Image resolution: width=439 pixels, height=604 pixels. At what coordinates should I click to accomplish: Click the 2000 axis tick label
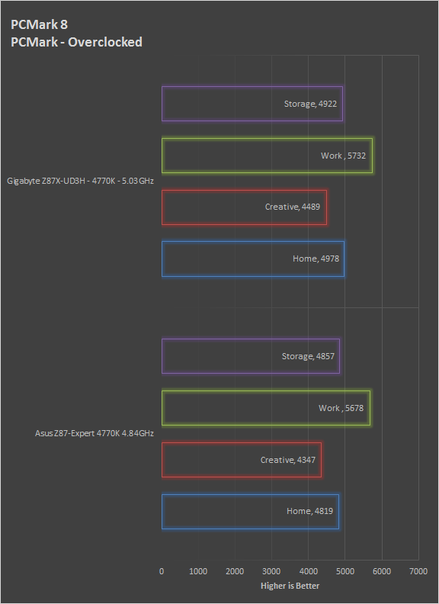(235, 571)
